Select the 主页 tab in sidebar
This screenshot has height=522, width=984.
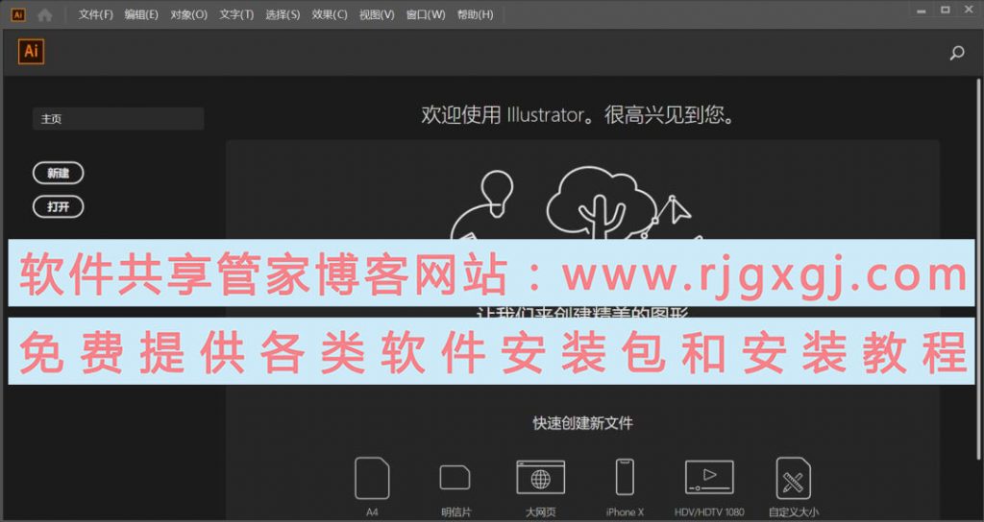118,118
